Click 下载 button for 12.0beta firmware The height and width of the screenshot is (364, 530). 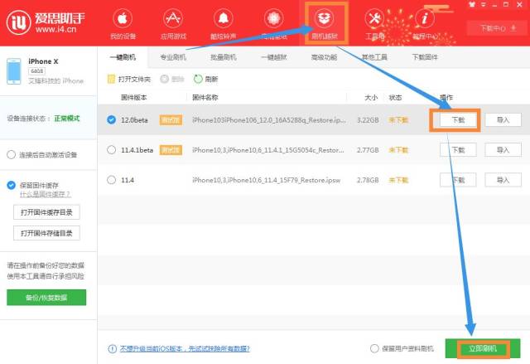pos(458,119)
